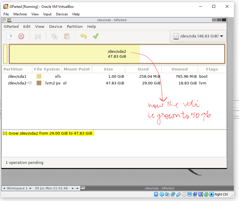Viewport: 239px width, 201px height.
Task: Click the New partition toolbar icon
Action: pyautogui.click(x=9, y=36)
